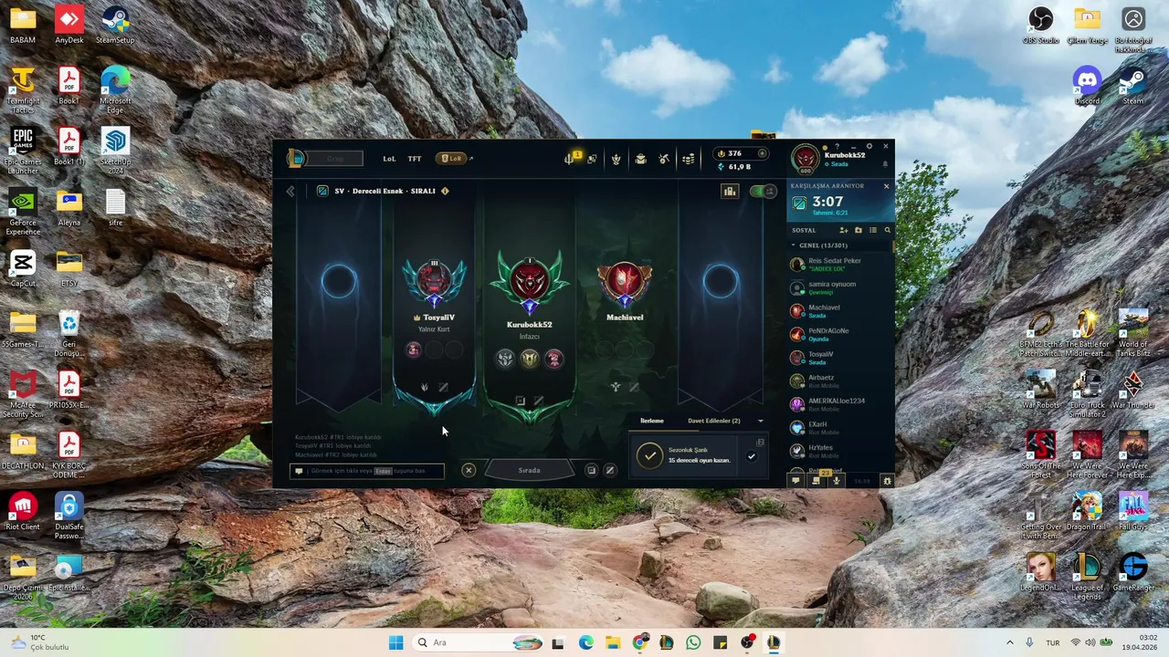The height and width of the screenshot is (657, 1169).
Task: Switch to the İlerleme tab
Action: [x=652, y=421]
